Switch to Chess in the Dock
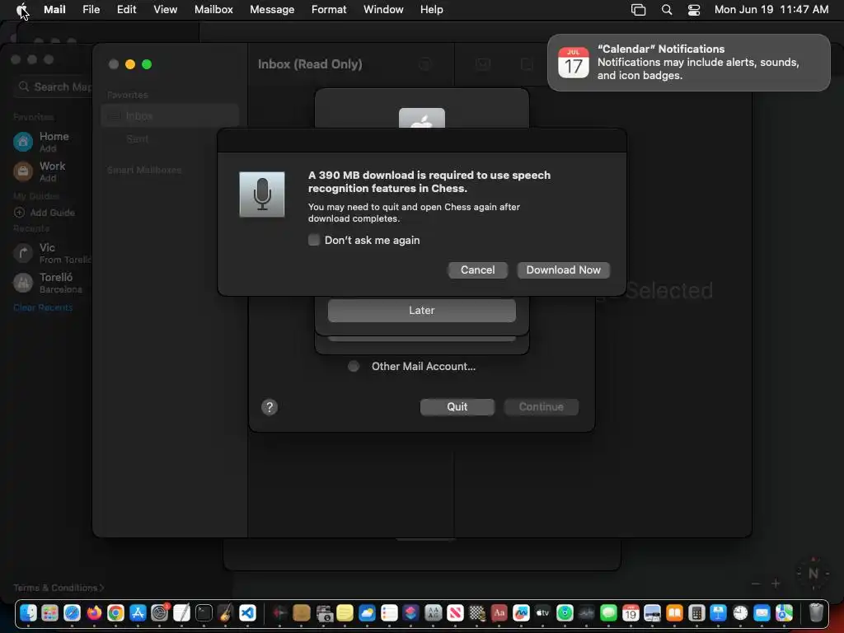 [477, 612]
